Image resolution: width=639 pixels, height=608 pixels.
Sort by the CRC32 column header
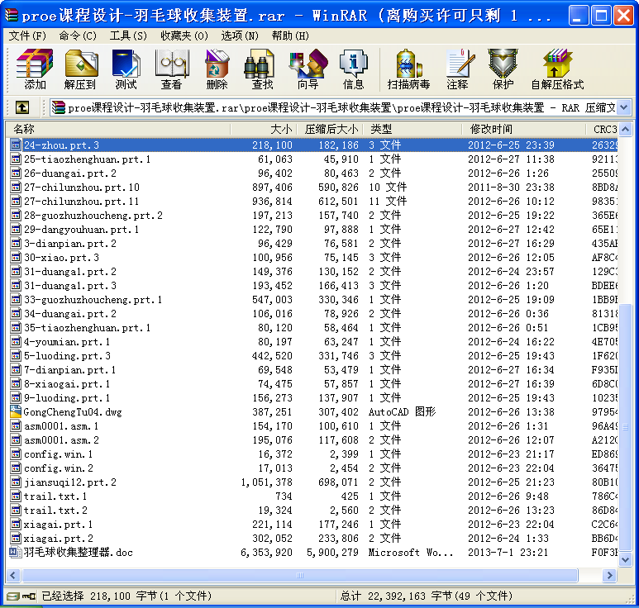(x=602, y=130)
